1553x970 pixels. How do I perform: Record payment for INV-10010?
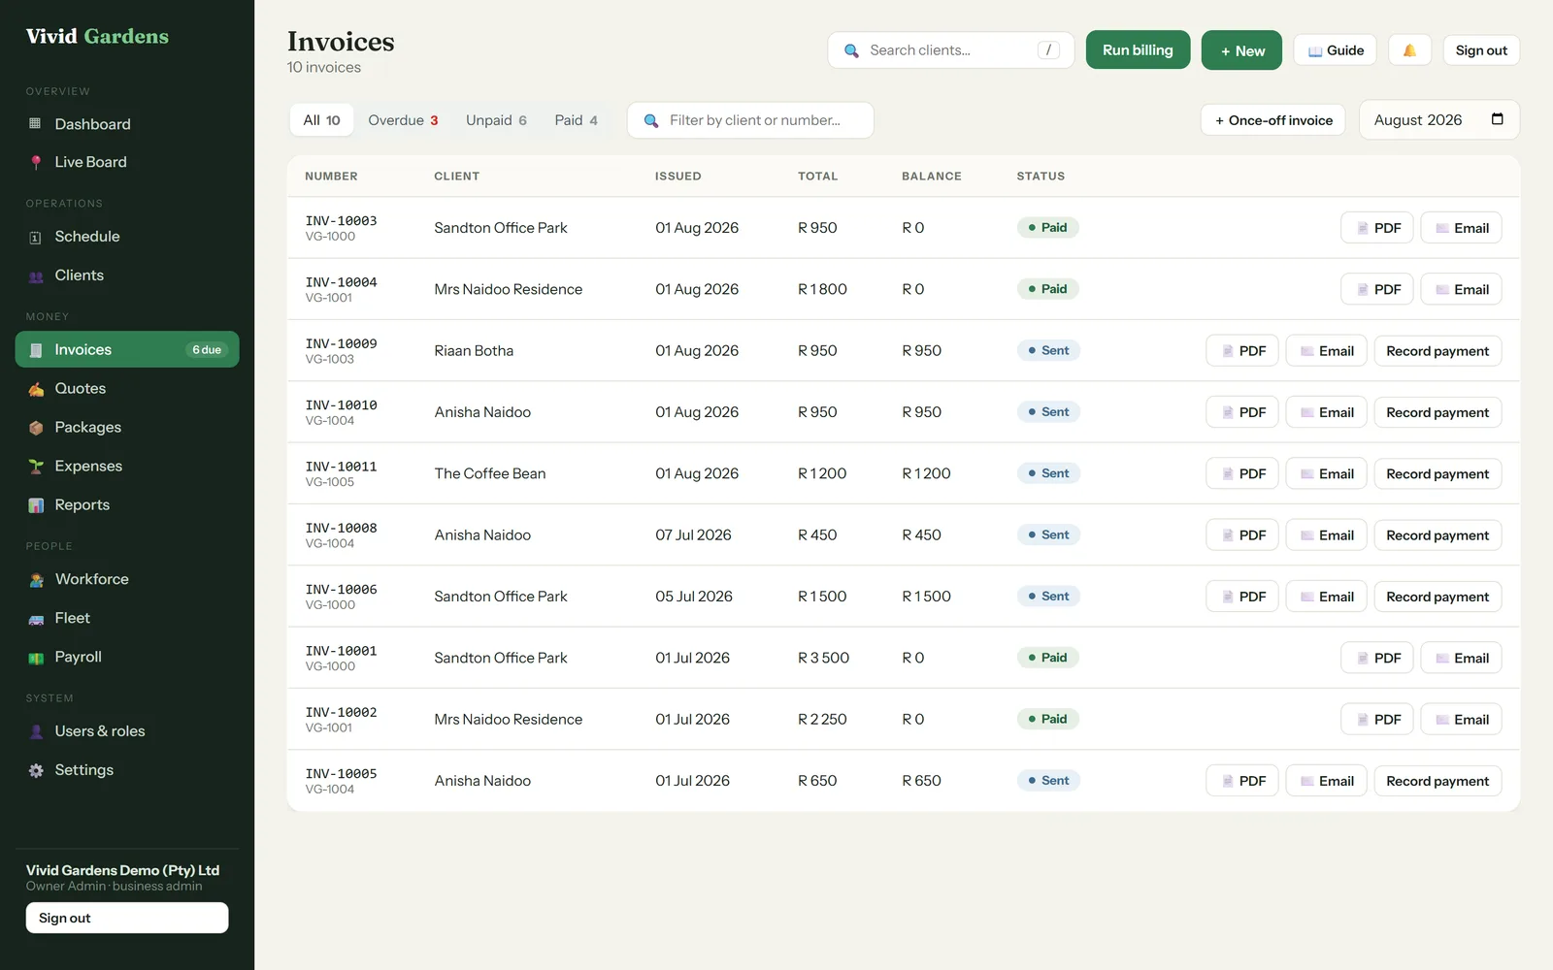click(x=1437, y=412)
